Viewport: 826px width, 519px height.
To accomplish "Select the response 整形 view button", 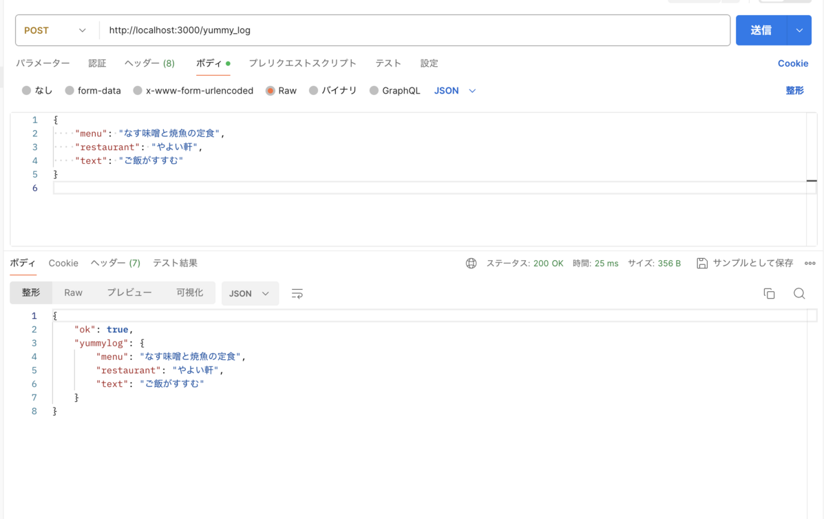I will 31,293.
